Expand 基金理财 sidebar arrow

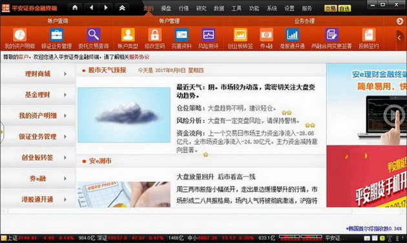pyautogui.click(x=65, y=95)
